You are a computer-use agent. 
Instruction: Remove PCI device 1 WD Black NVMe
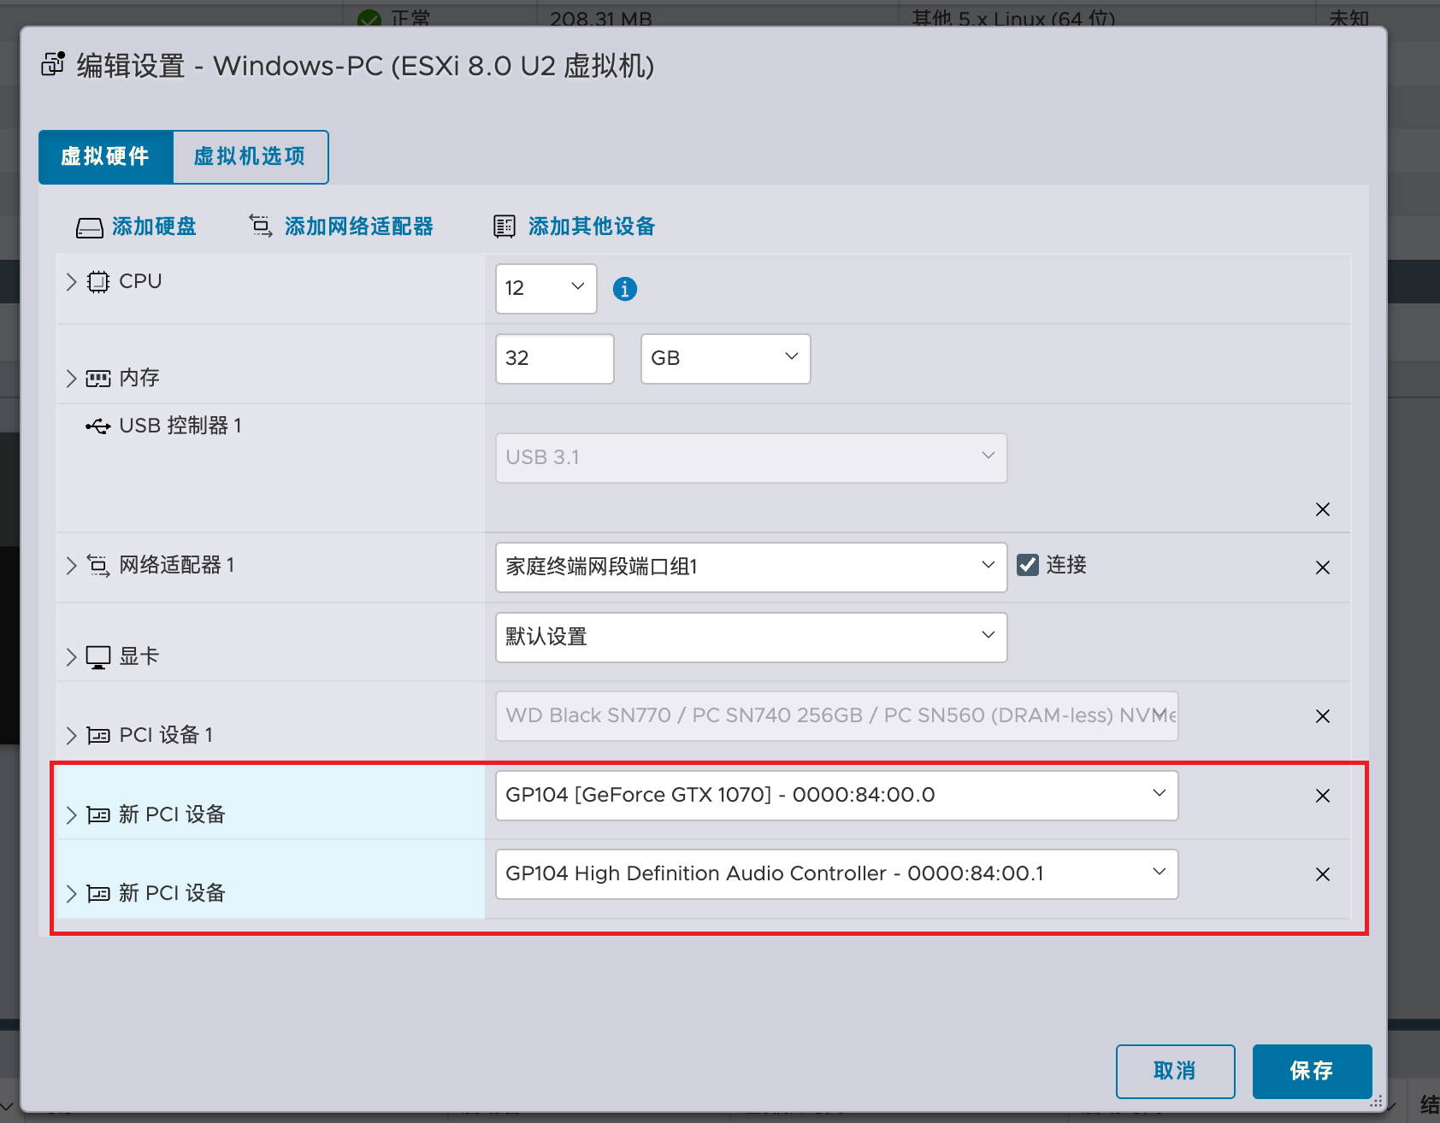(x=1322, y=716)
